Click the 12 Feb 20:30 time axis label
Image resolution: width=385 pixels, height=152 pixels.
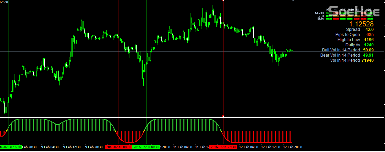point(293,147)
